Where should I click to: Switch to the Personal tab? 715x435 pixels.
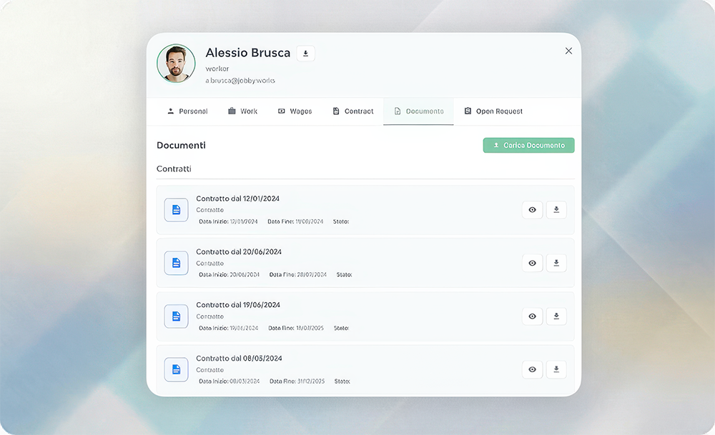[x=187, y=111]
